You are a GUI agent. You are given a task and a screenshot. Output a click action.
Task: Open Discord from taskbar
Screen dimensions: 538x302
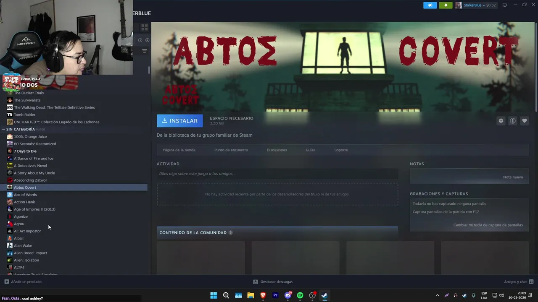288,295
